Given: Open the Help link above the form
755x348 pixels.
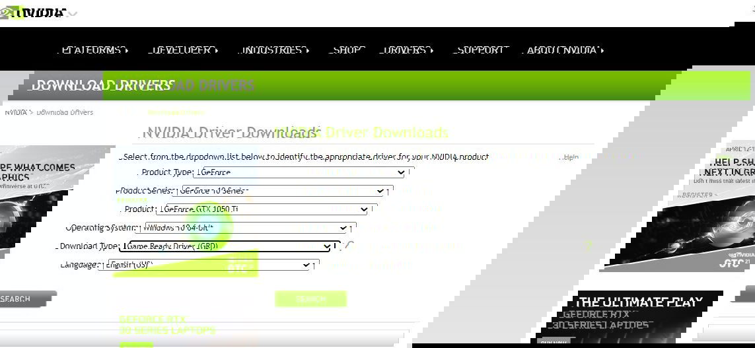Looking at the screenshot, I should 571,157.
